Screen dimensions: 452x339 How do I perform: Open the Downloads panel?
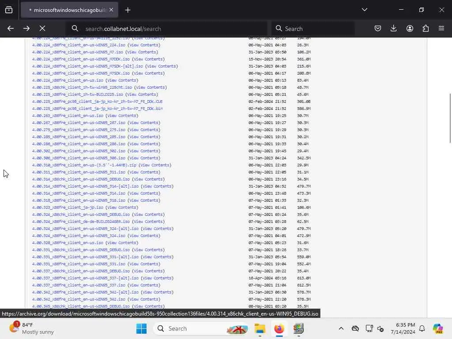393,28
